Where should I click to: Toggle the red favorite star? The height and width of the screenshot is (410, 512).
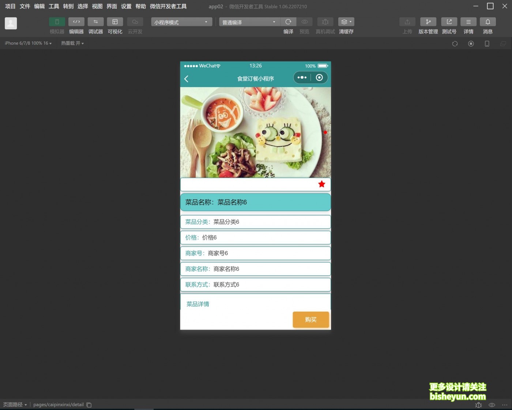(322, 184)
